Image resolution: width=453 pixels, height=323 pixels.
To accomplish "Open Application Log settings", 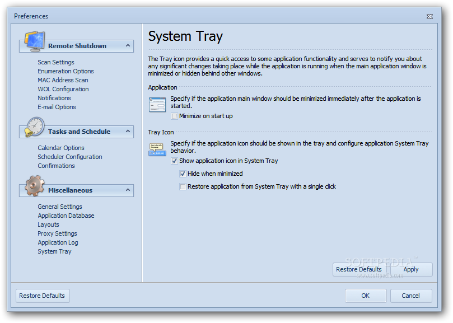I will pyautogui.click(x=58, y=242).
